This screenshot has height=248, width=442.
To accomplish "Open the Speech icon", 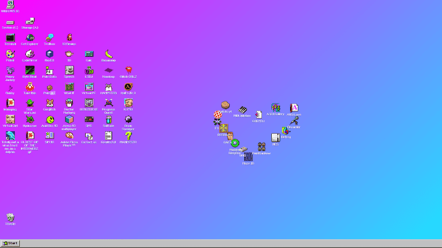I will point(69,71).
